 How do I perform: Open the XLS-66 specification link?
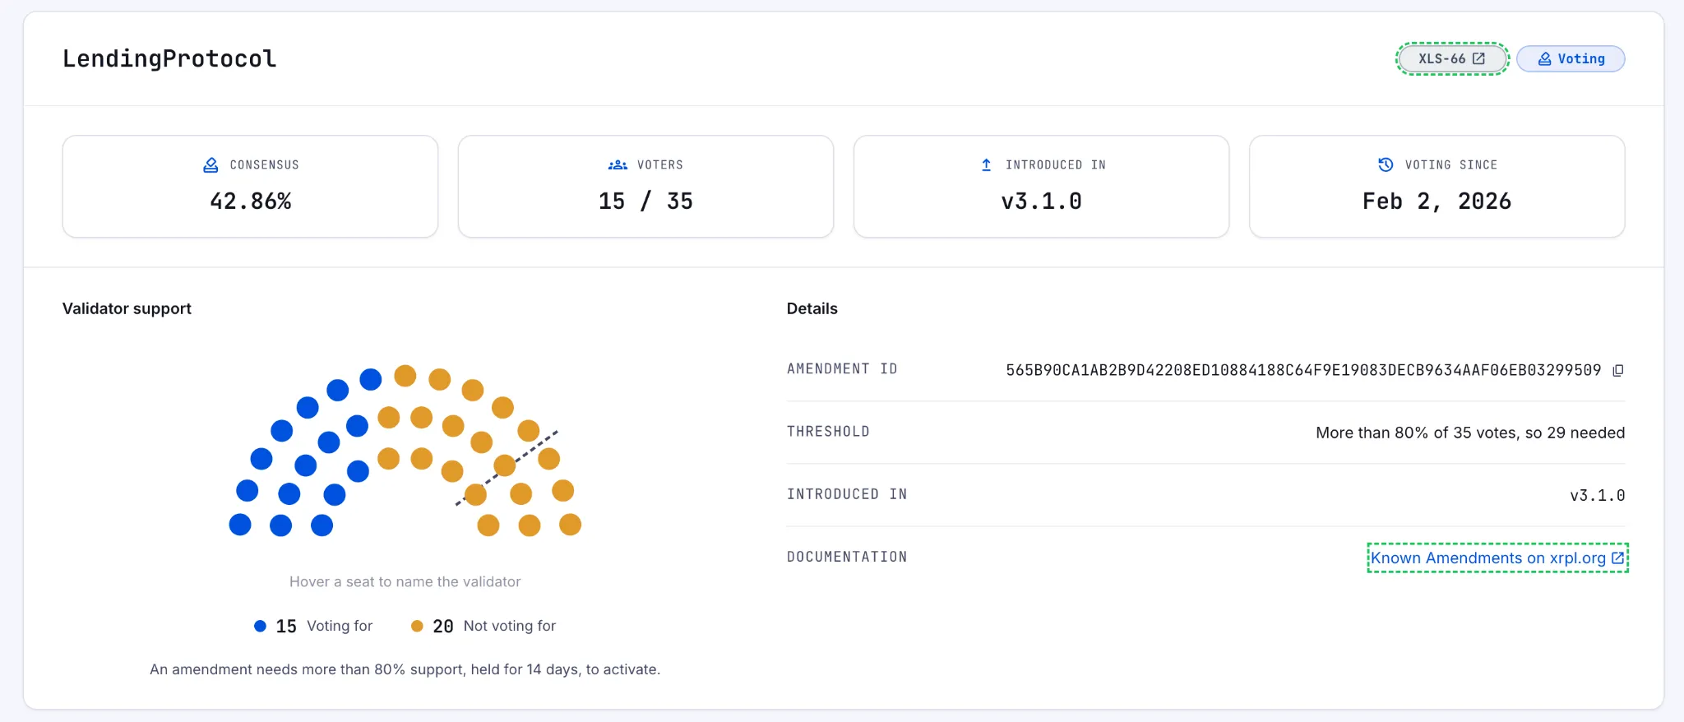pos(1452,58)
